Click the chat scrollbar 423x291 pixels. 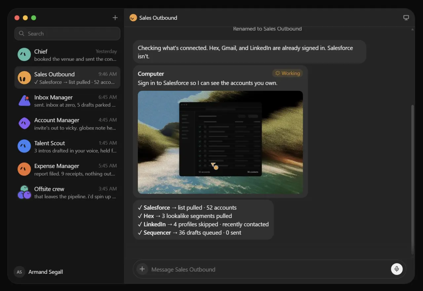(x=412, y=179)
